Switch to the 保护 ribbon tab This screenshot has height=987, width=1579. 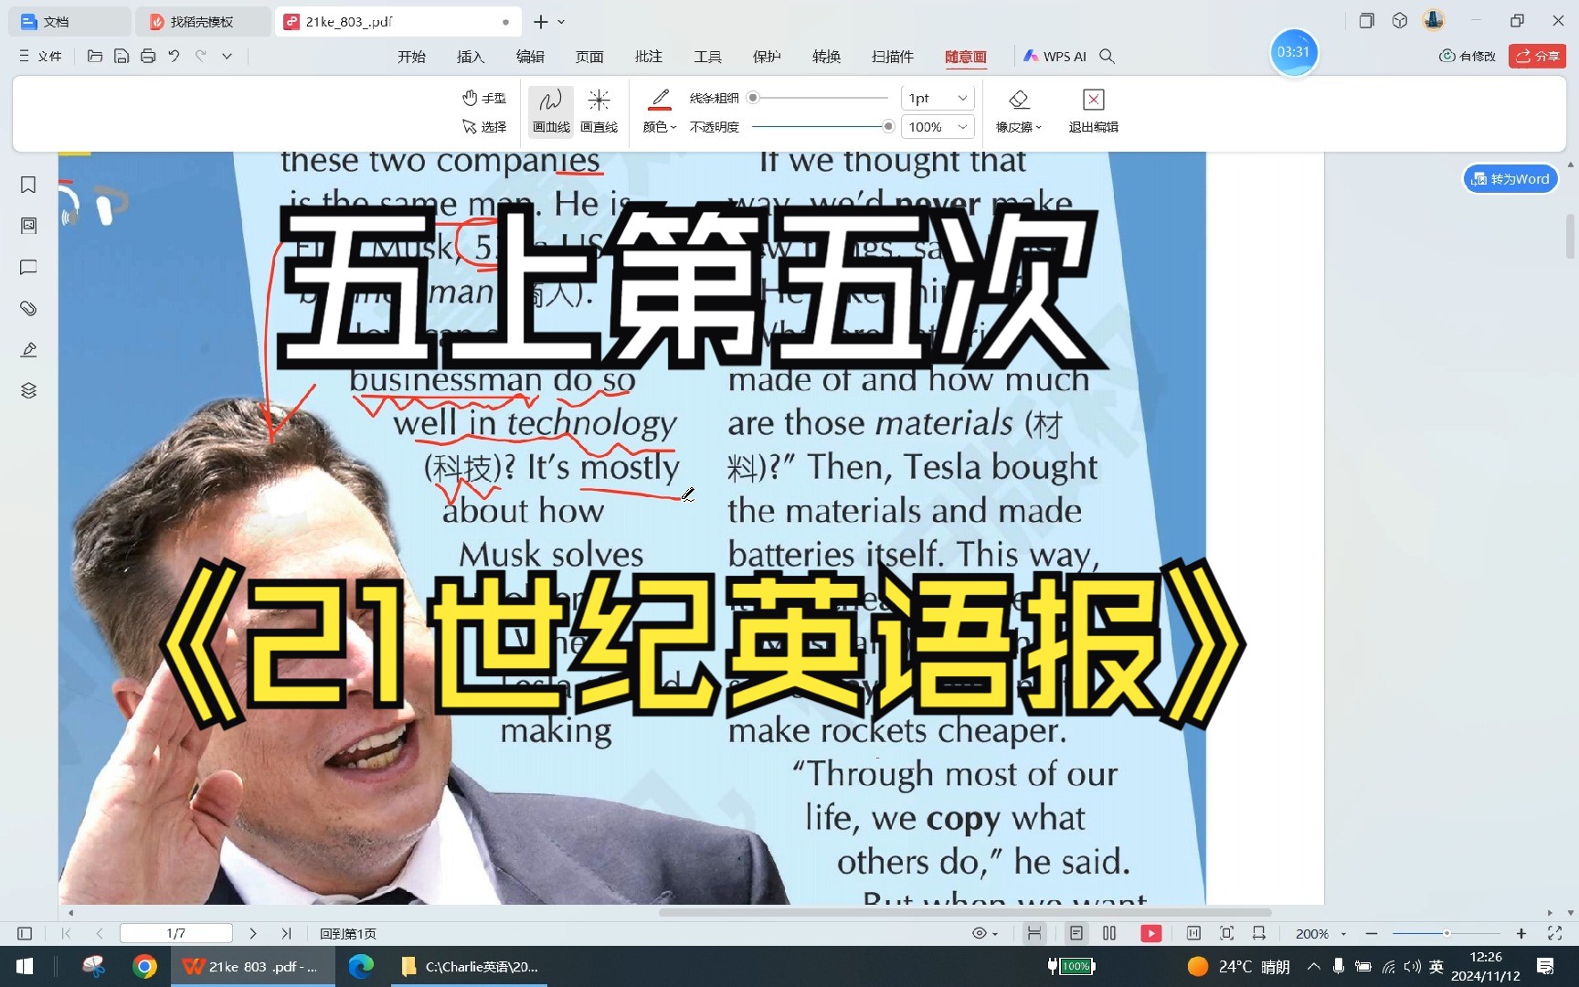coord(767,57)
